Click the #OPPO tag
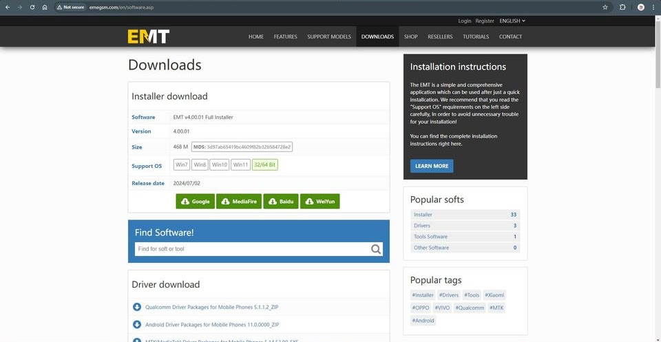Viewport: 661px width, 342px height. [420, 308]
